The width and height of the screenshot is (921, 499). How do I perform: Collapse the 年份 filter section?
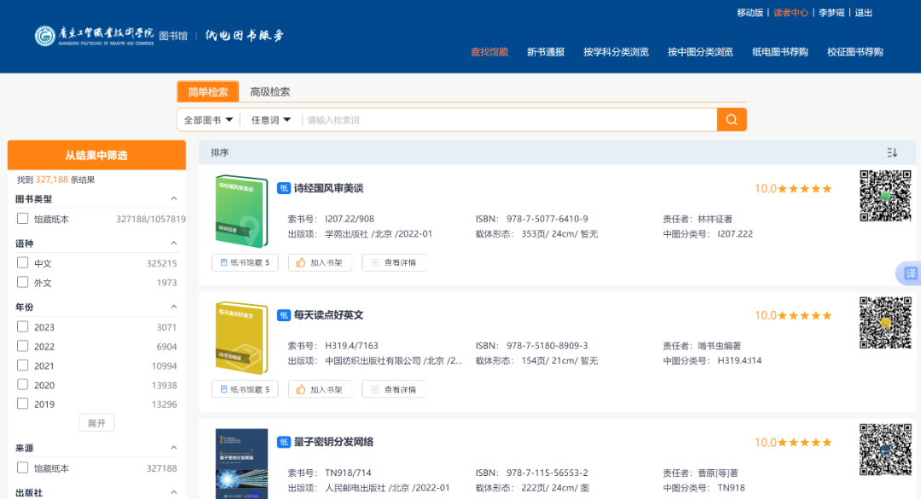coord(174,307)
